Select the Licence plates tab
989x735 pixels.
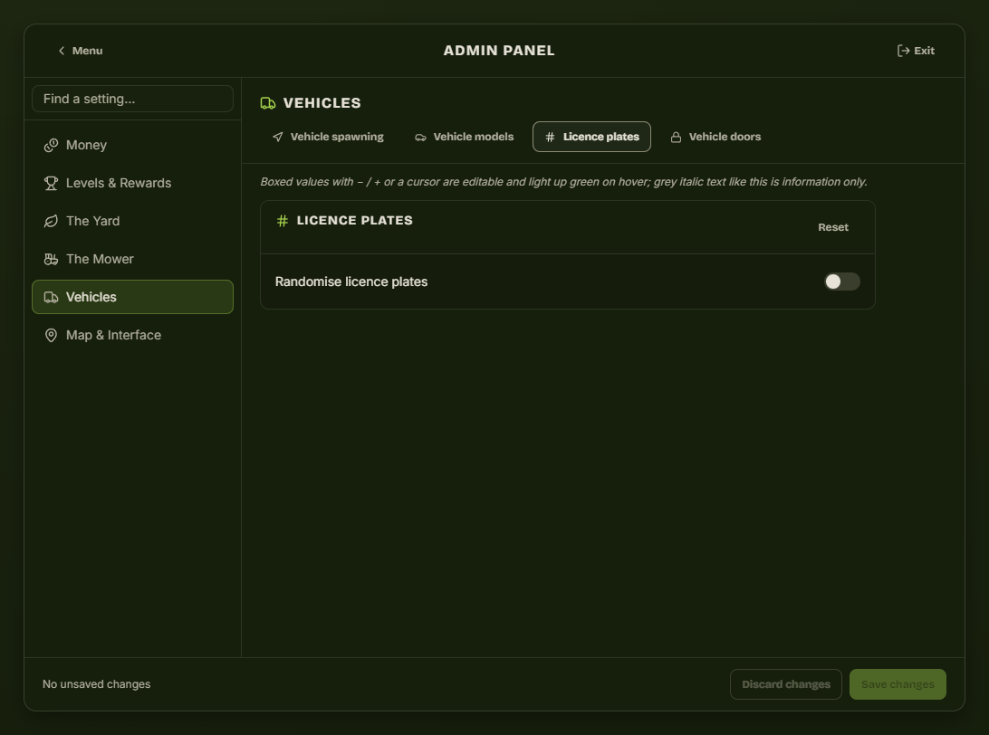point(591,137)
